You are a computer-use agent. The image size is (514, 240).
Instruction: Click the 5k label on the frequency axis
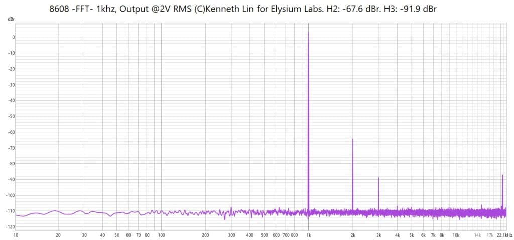[x=412, y=235]
